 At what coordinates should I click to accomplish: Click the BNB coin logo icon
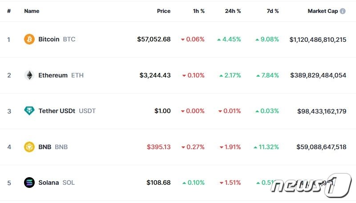29,147
